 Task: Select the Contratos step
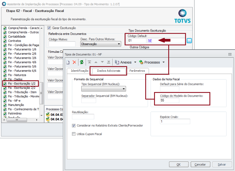[15, 41]
